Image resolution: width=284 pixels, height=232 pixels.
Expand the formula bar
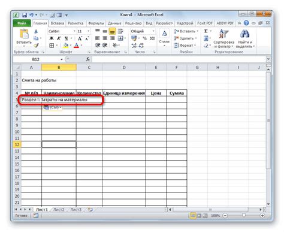point(268,59)
